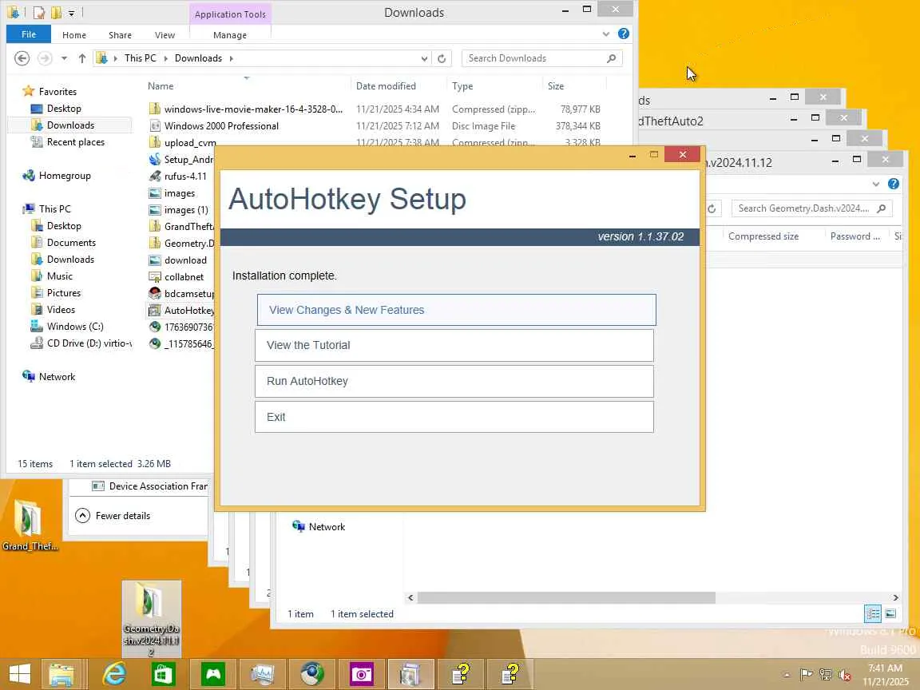Refresh the Geometry.Dash window
This screenshot has width=920, height=690.
tap(712, 208)
